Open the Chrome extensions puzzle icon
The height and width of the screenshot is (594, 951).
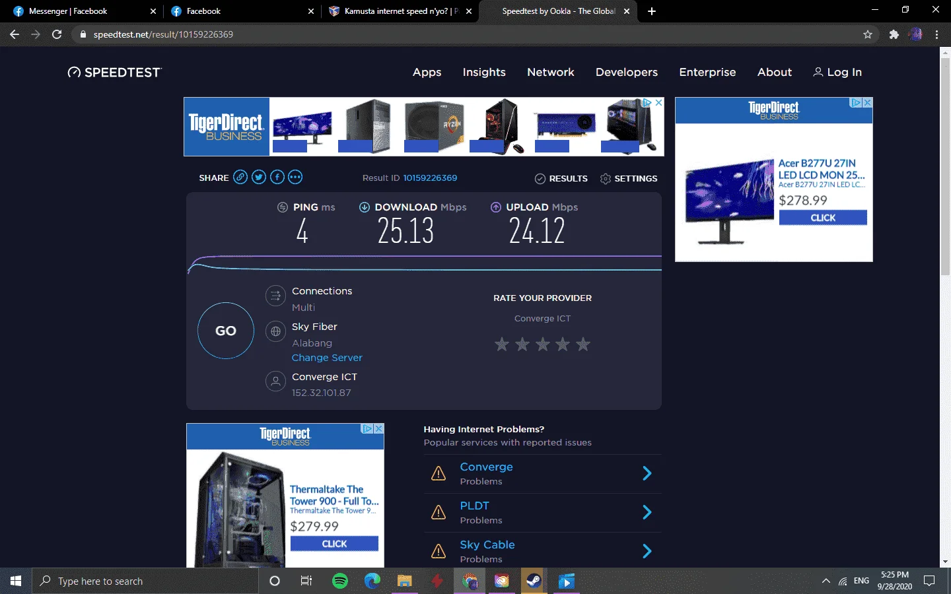click(894, 34)
